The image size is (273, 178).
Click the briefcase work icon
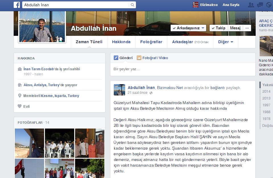pos(20,69)
